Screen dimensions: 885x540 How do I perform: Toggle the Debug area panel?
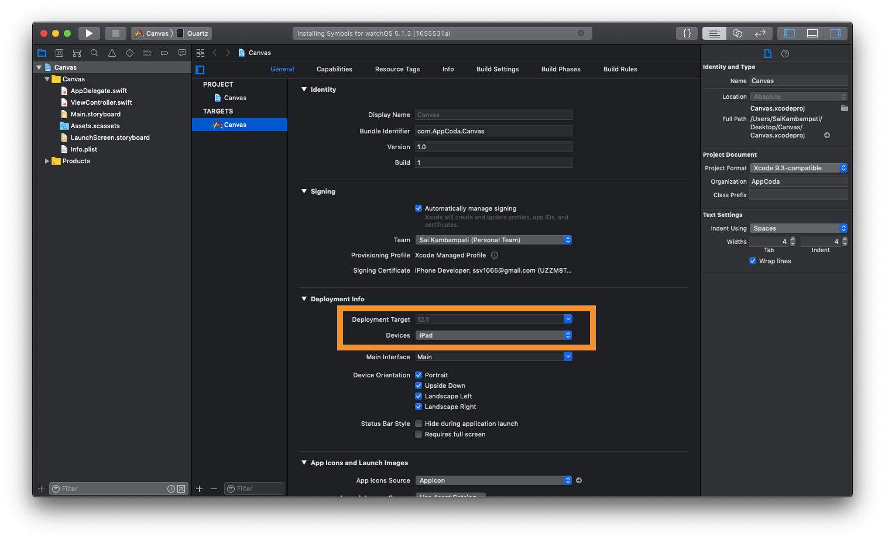pos(812,33)
